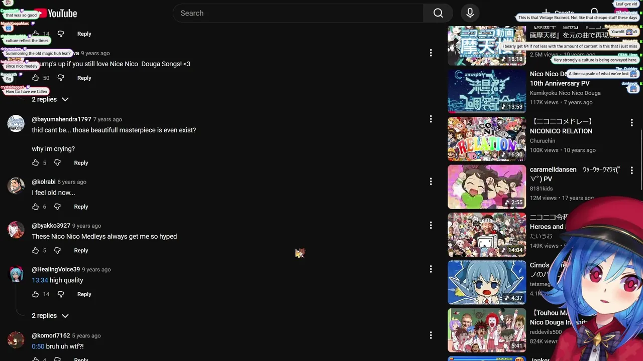Dislike the 'Nice Nico Douga Songs' comment
The height and width of the screenshot is (361, 643).
click(61, 78)
